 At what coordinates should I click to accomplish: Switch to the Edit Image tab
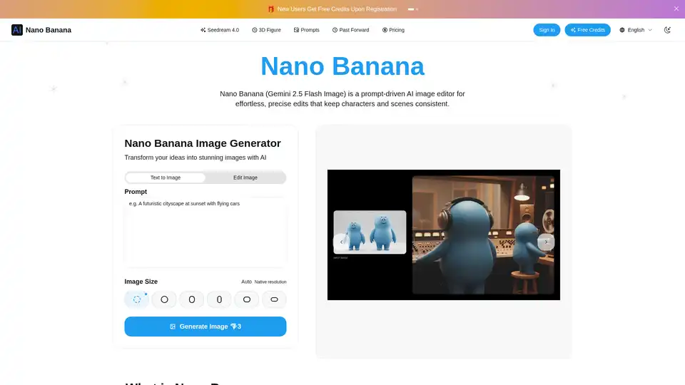(x=245, y=178)
